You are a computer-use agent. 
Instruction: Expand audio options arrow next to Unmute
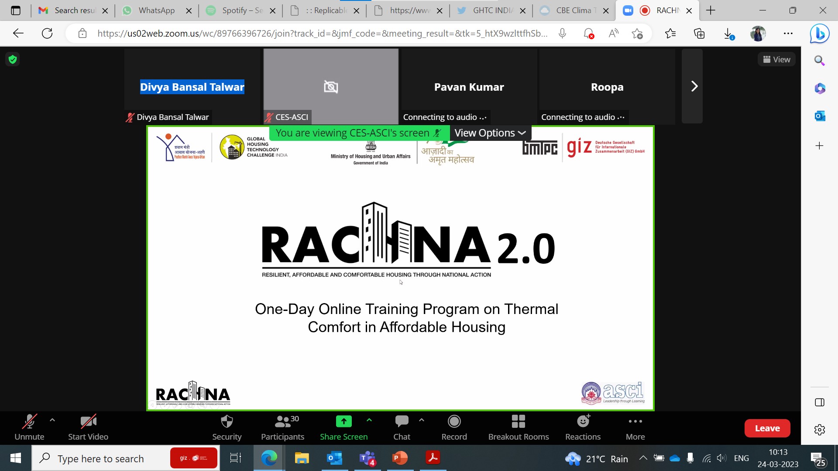[x=52, y=420]
